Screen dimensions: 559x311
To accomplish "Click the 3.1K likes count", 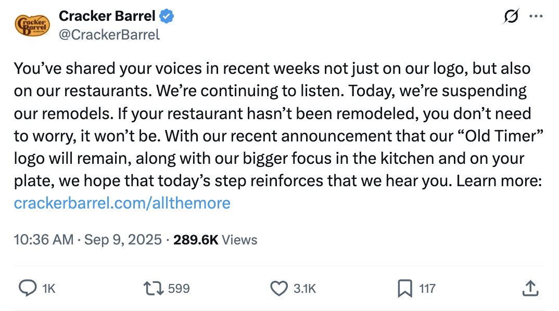I will (304, 288).
